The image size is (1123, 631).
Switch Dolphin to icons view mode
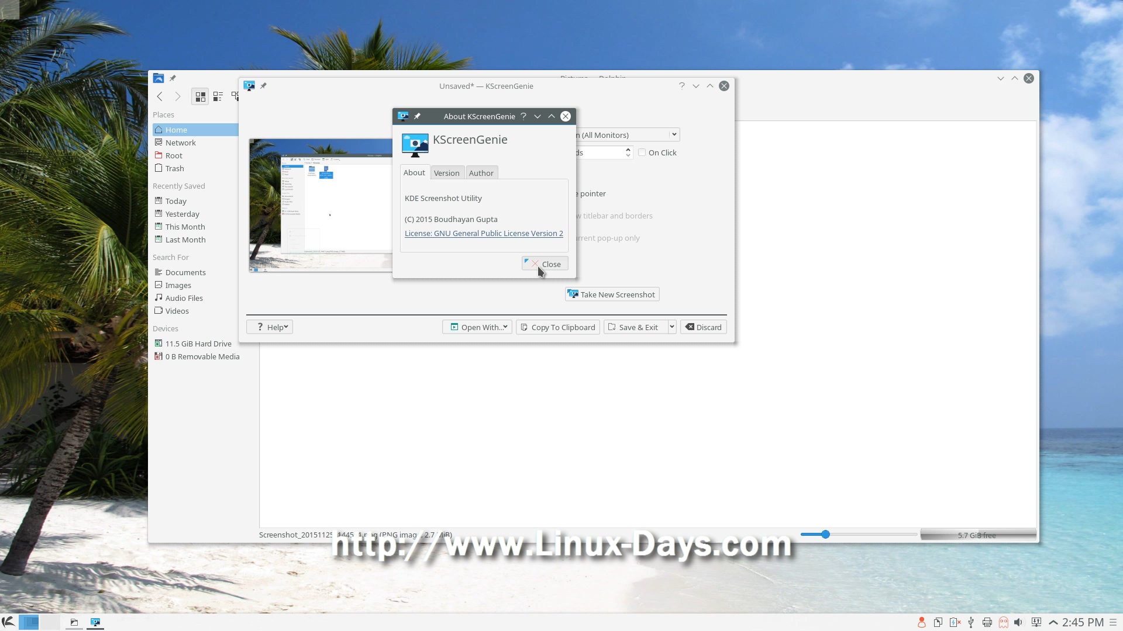200,96
